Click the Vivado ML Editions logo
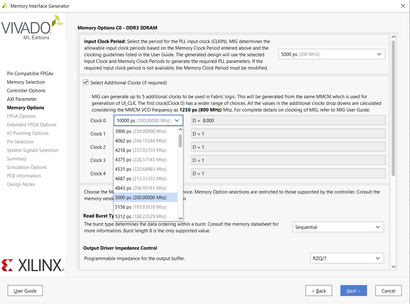The image size is (410, 304). coord(32,27)
